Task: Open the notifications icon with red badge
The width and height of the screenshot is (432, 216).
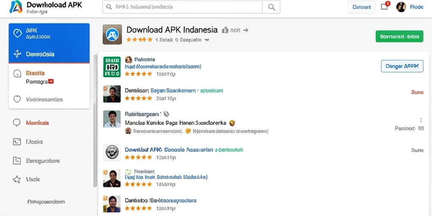Action: point(385,6)
